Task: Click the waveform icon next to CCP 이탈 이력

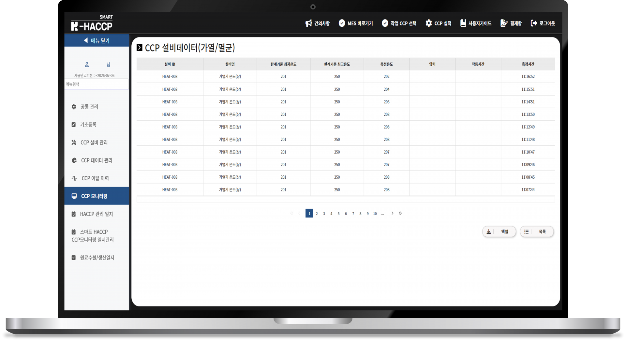Action: [x=74, y=178]
